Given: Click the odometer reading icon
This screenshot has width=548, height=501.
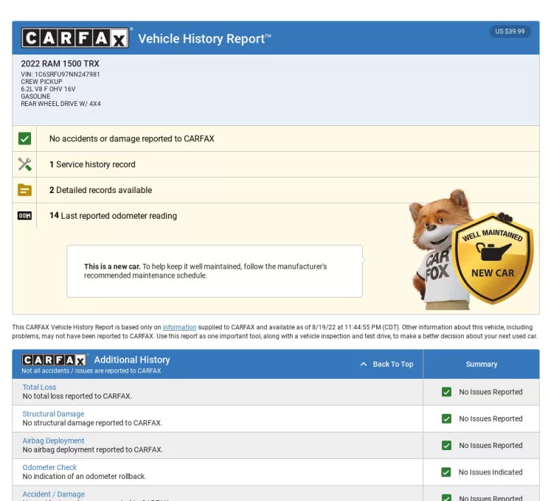Looking at the screenshot, I should (x=24, y=216).
